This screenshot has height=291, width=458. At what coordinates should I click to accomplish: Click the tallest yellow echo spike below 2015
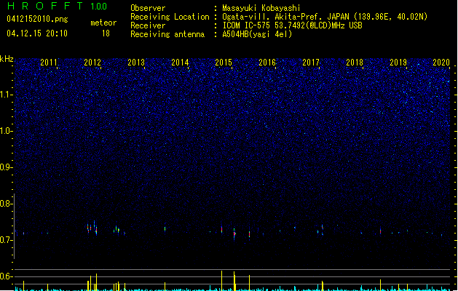(x=221, y=281)
